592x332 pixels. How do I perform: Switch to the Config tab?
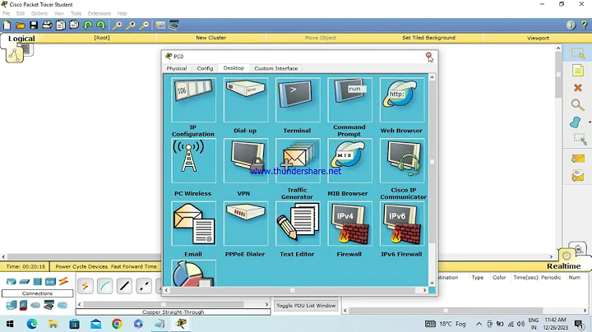tap(205, 68)
